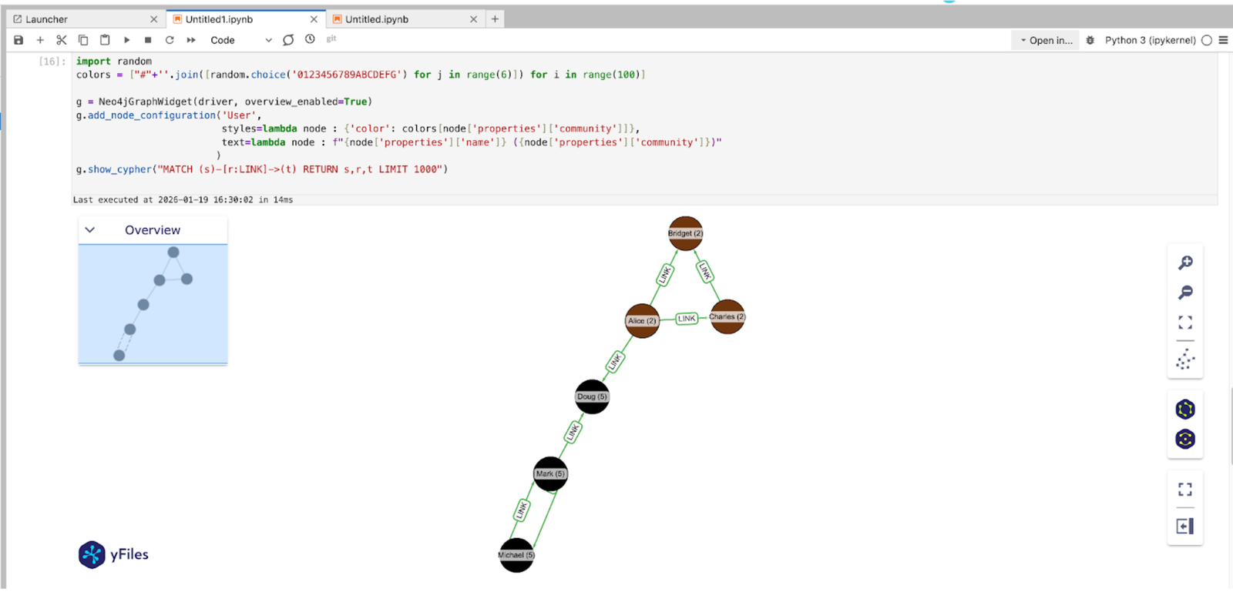Copy the selected cell
Image resolution: width=1233 pixels, height=612 pixels.
click(x=83, y=40)
